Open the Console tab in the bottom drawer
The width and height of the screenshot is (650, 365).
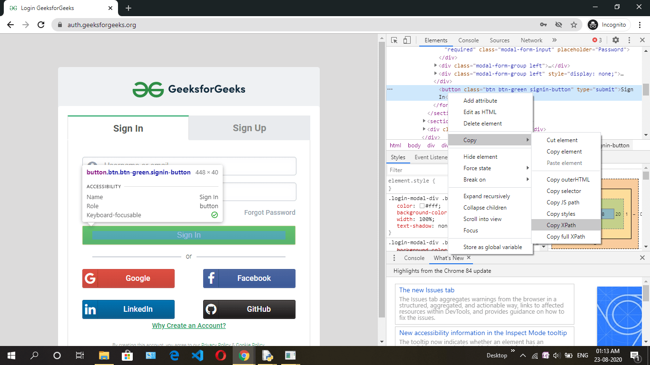click(414, 258)
